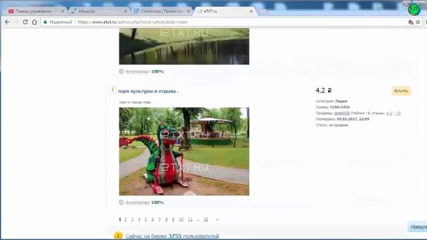Viewport: 427px width, 240px height.
Task: Go to pagination page 2
Action: point(125,219)
